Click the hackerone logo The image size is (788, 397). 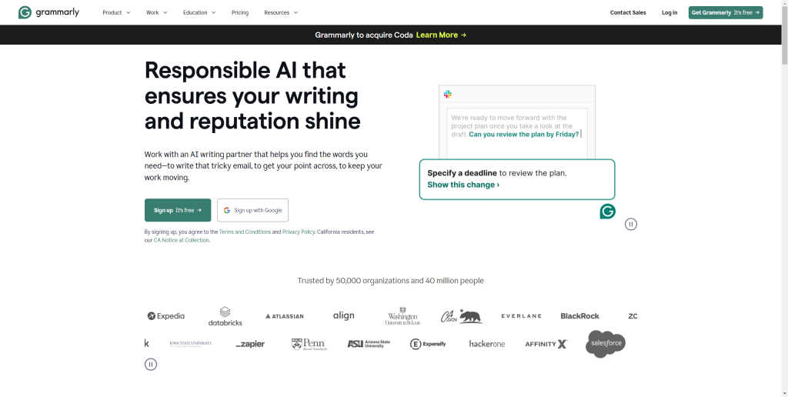(x=487, y=344)
